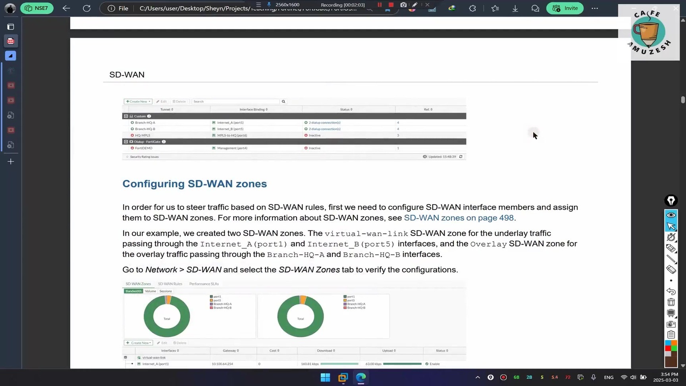Pick the orange color swatch

click(x=674, y=343)
